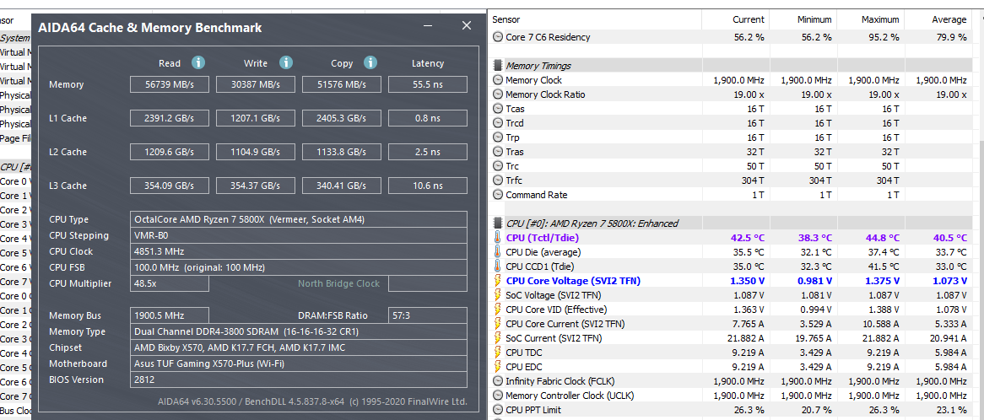Click the Memory Timings section chip icon

tap(498, 66)
